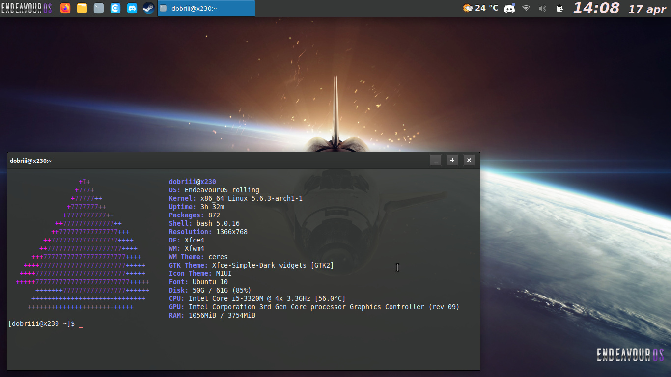The image size is (671, 377).
Task: Click the GPU: Intel Corporation line
Action: click(314, 307)
